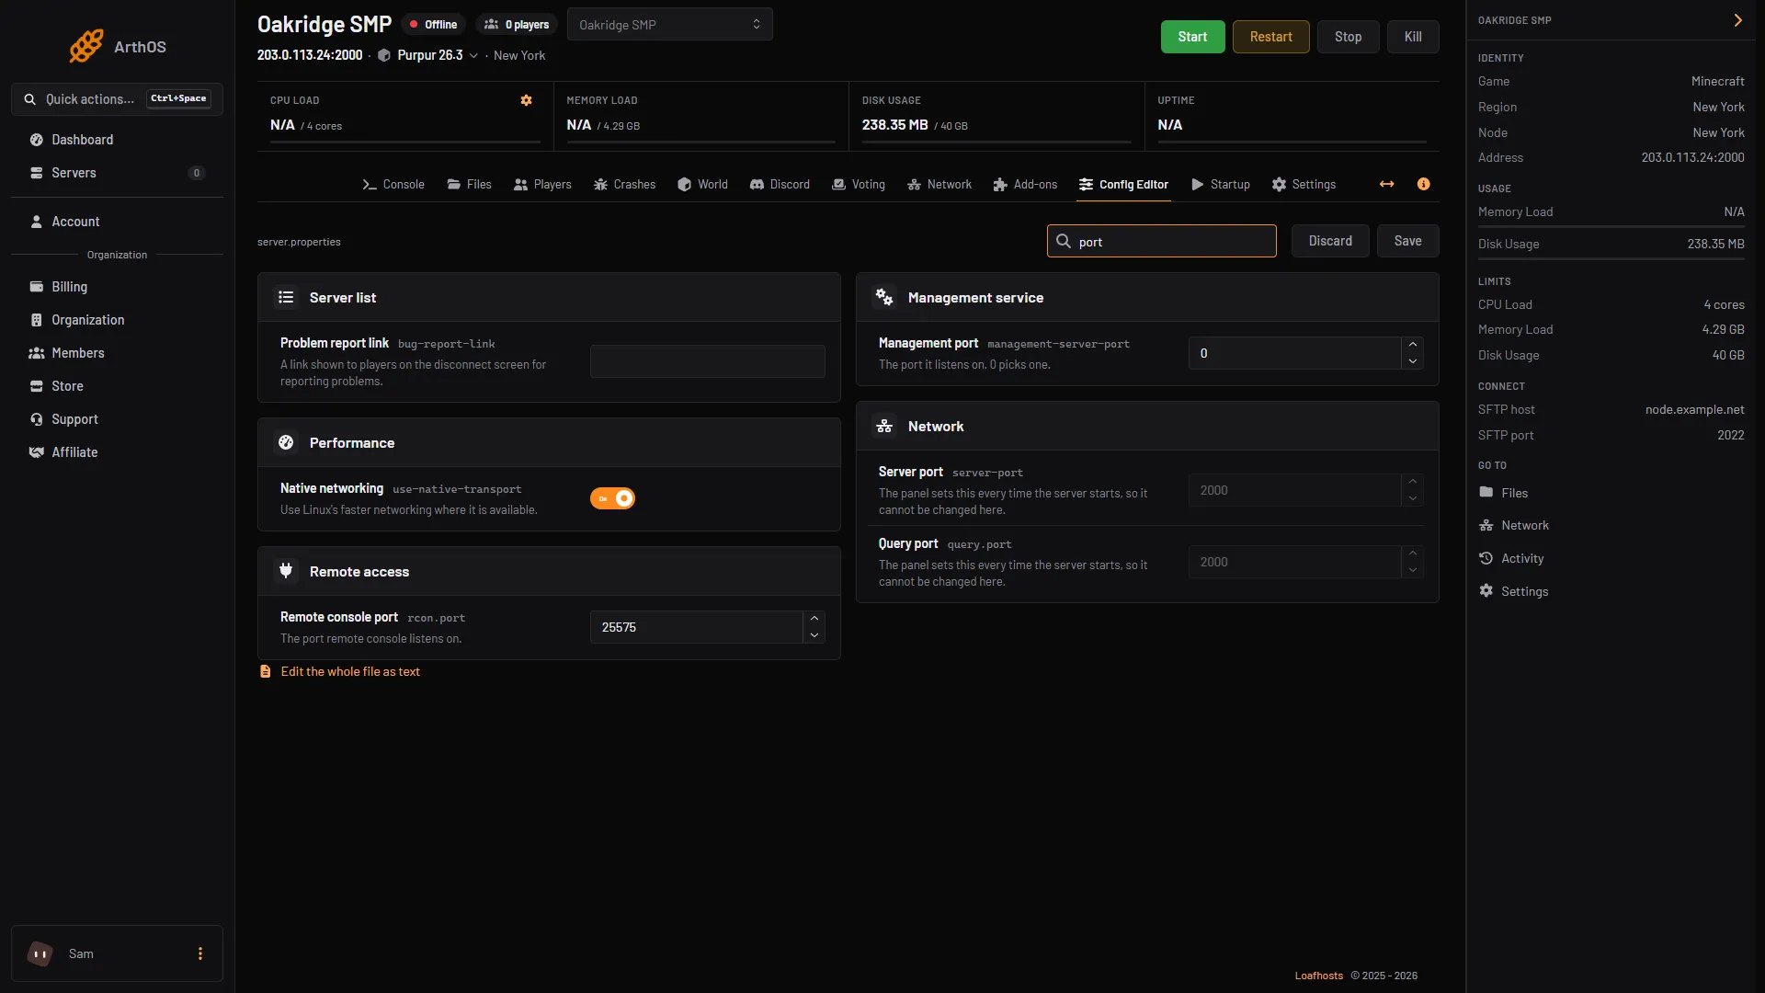Click the Restart button
This screenshot has width=1765, height=993.
[x=1270, y=37]
